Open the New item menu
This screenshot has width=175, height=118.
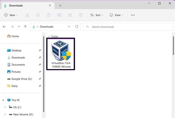tap(11, 15)
